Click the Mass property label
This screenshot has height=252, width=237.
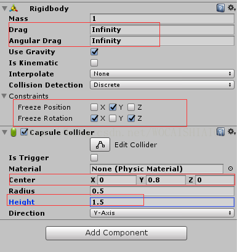pyautogui.click(x=18, y=18)
